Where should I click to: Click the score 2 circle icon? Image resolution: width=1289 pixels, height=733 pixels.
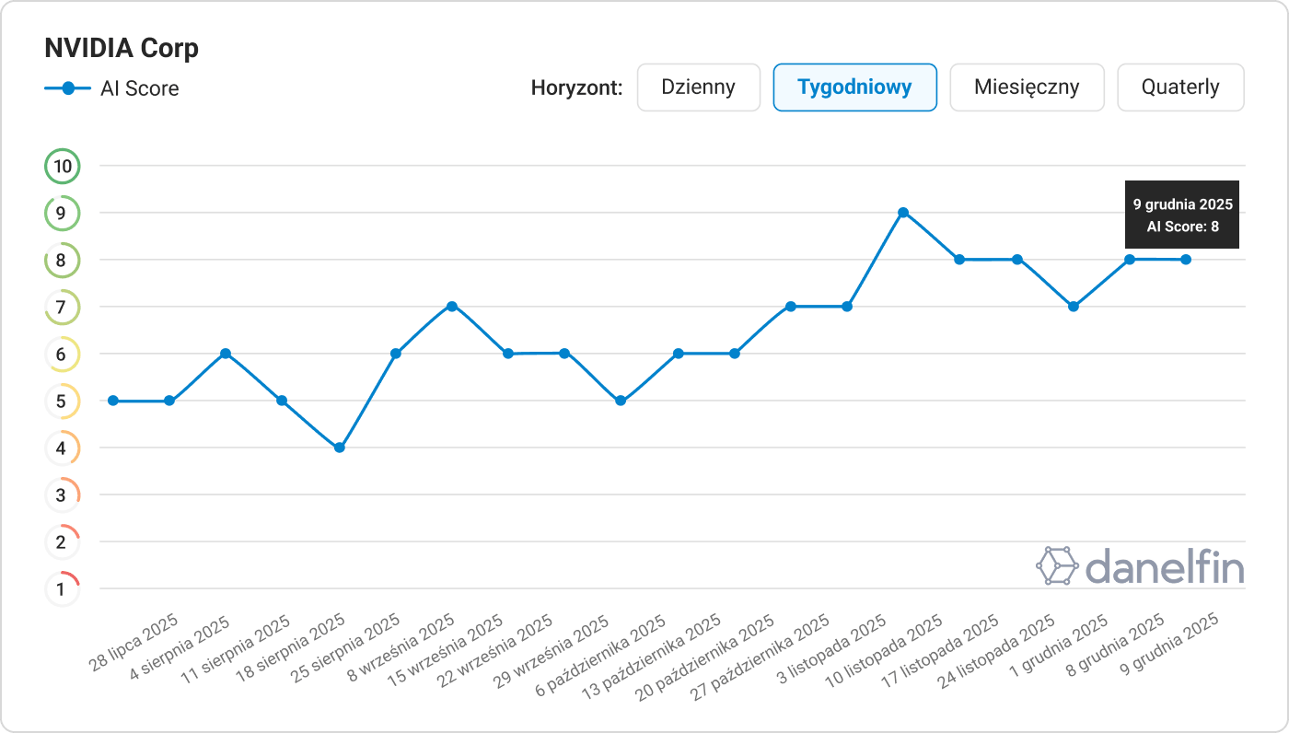[63, 541]
